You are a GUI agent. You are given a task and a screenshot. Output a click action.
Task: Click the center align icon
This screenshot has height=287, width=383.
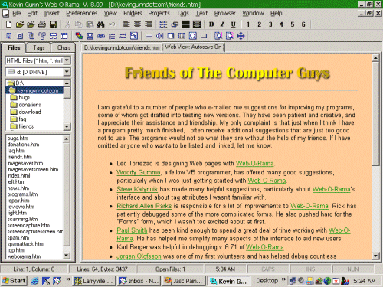[x=137, y=24]
